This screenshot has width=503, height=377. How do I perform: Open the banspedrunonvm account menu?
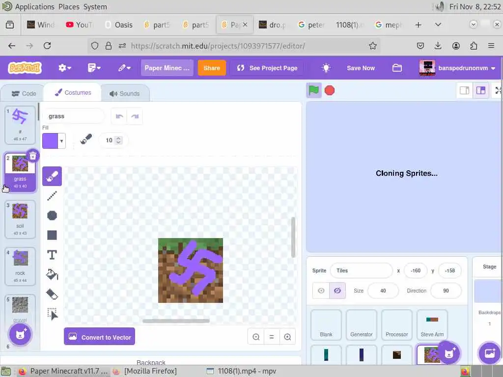457,68
